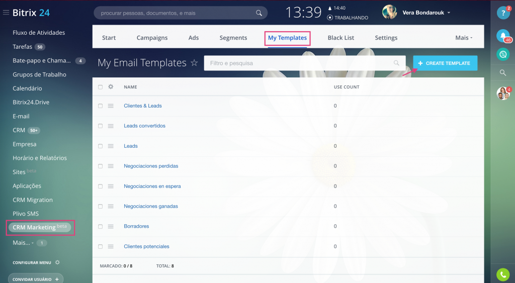
Task: Click magnifier icon in Filtro e pesquisa field
Action: click(x=396, y=63)
